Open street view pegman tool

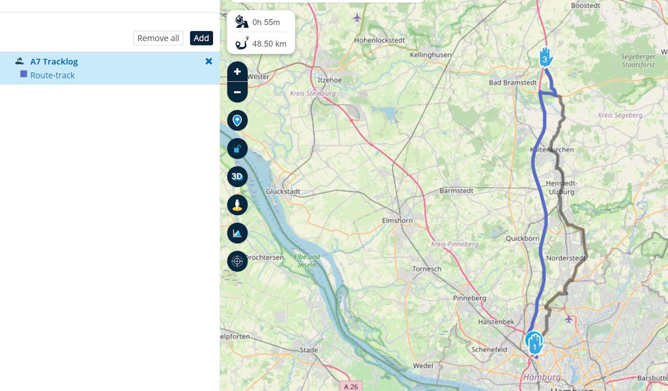(x=237, y=205)
